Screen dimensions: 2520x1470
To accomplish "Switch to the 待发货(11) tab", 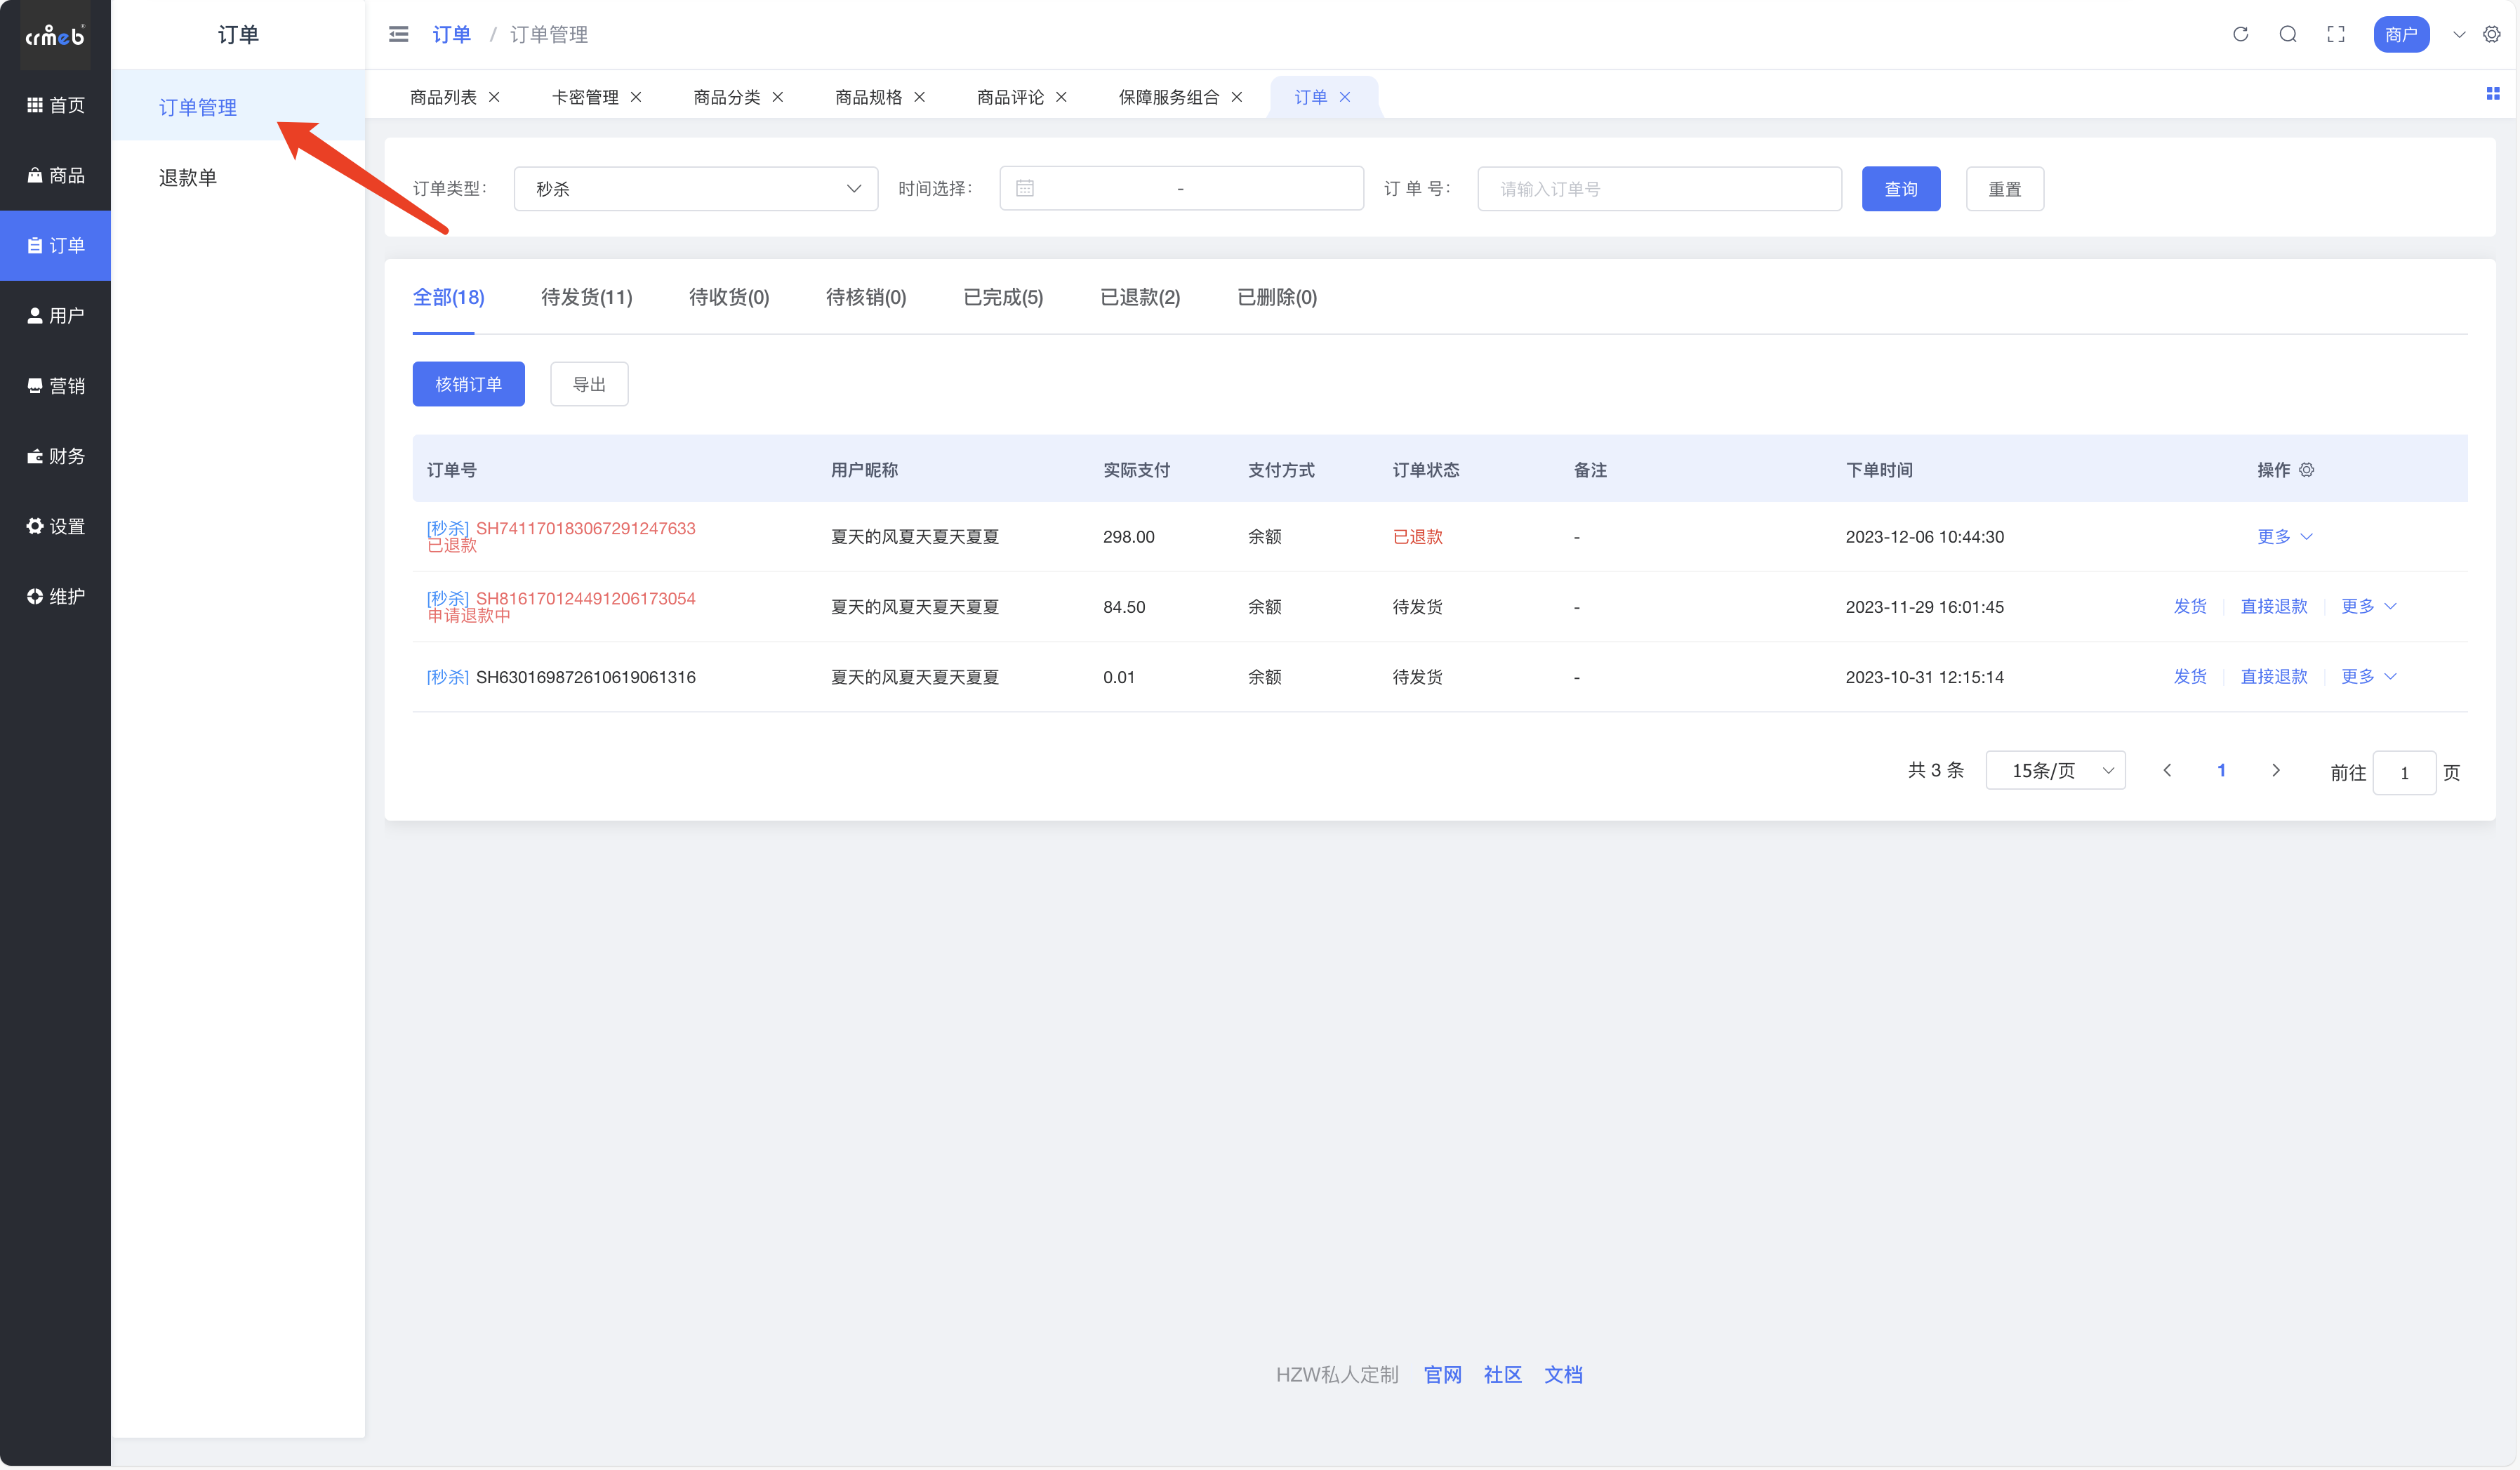I will (x=586, y=297).
